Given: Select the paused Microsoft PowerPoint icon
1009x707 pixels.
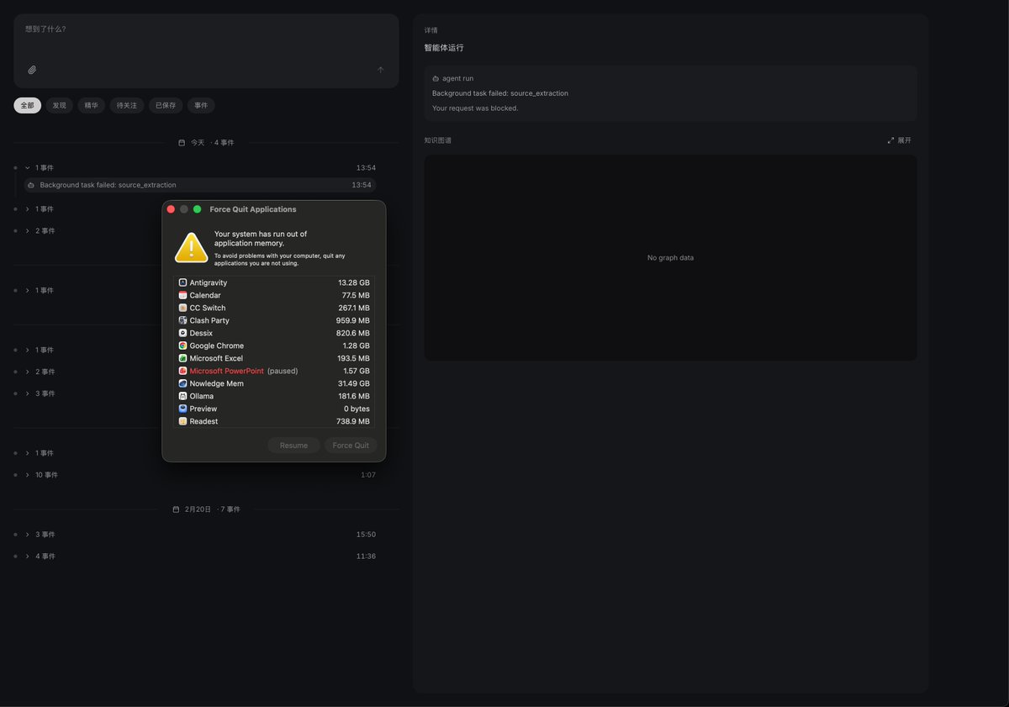Looking at the screenshot, I should tap(182, 371).
